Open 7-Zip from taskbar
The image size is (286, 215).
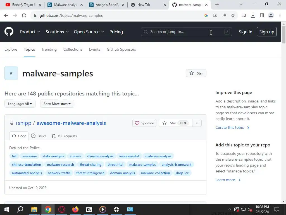click(89, 209)
